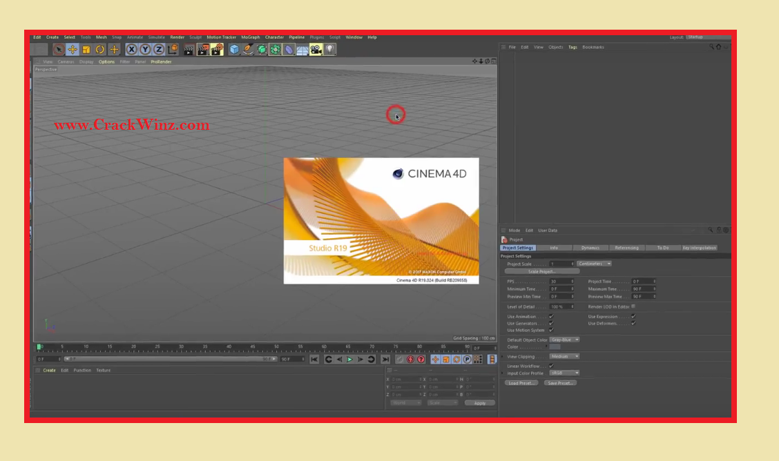Toggle rotation keyframe recording icon

coord(456,360)
